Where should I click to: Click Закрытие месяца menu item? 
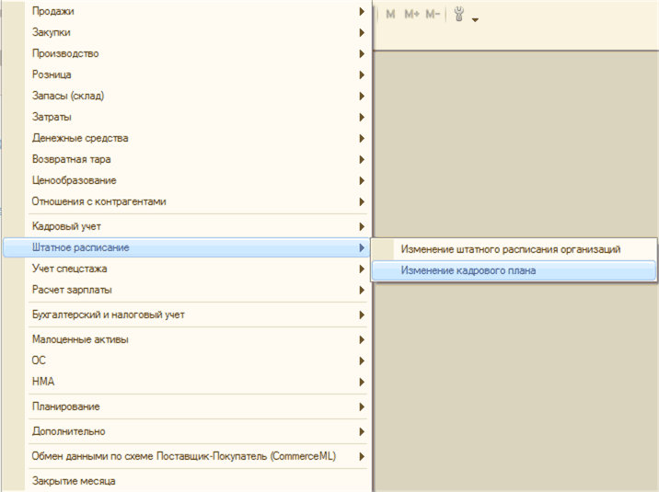74,480
